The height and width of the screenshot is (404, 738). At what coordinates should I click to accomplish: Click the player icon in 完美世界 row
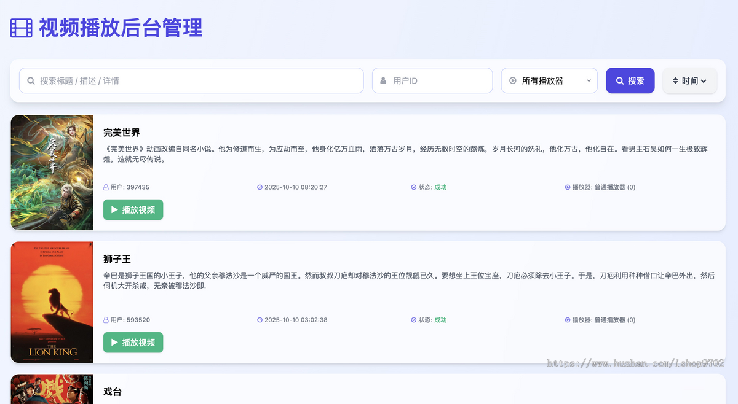(x=568, y=187)
